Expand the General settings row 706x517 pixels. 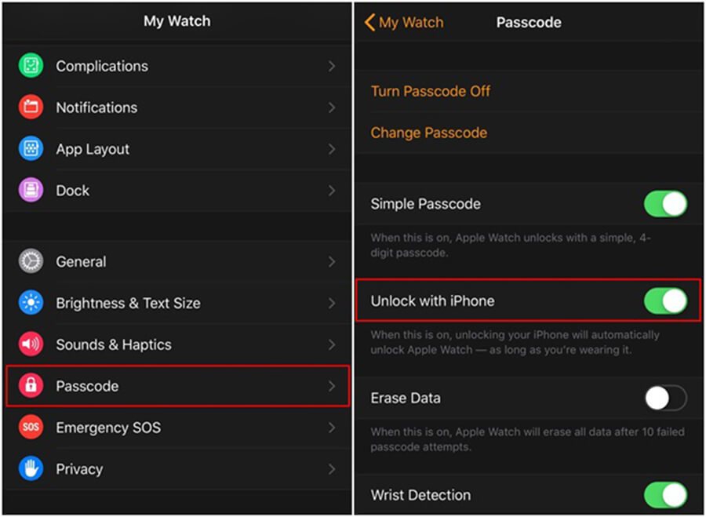(333, 261)
